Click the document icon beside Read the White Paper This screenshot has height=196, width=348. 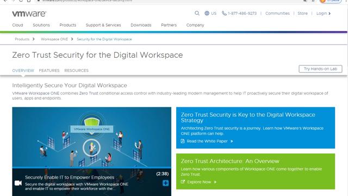click(x=183, y=141)
